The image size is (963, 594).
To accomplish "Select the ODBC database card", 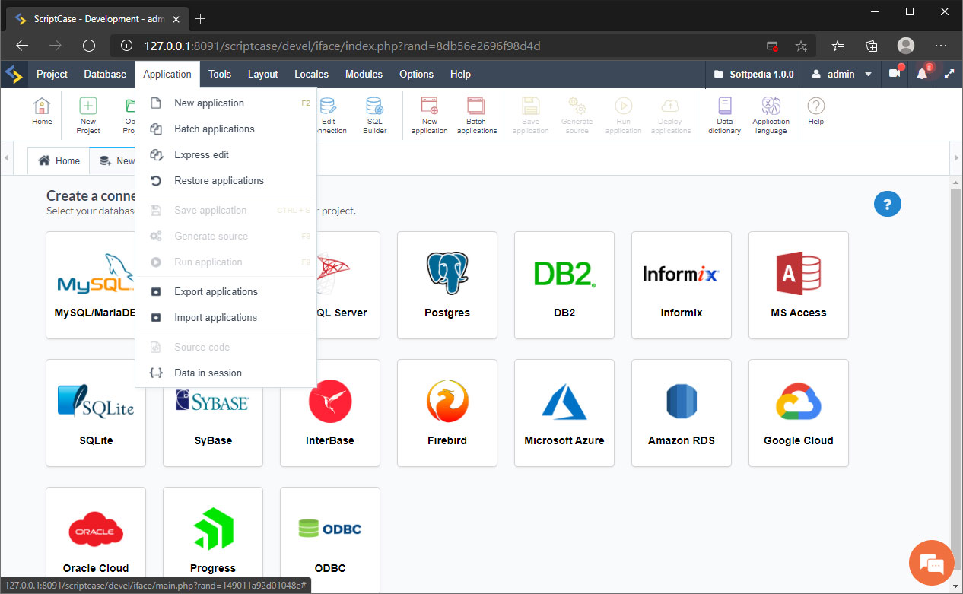I will 330,540.
